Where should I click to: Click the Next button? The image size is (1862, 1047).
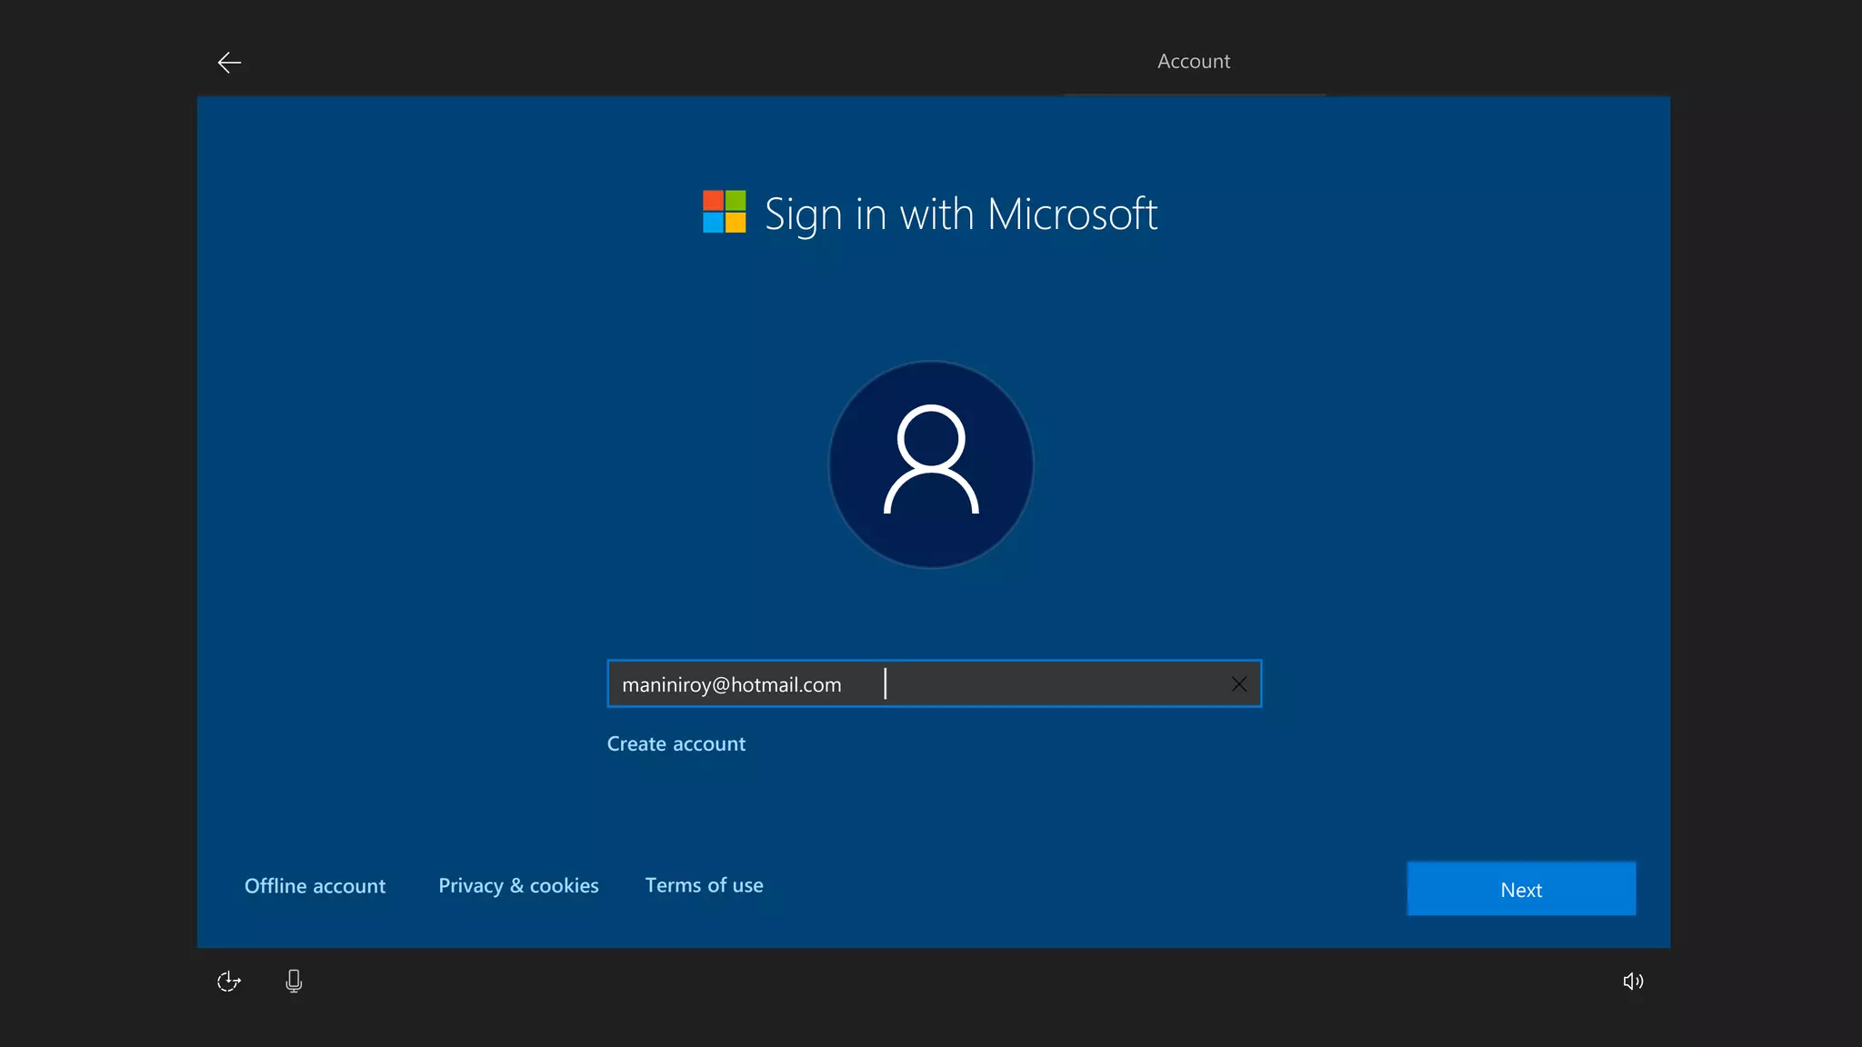[1521, 889]
